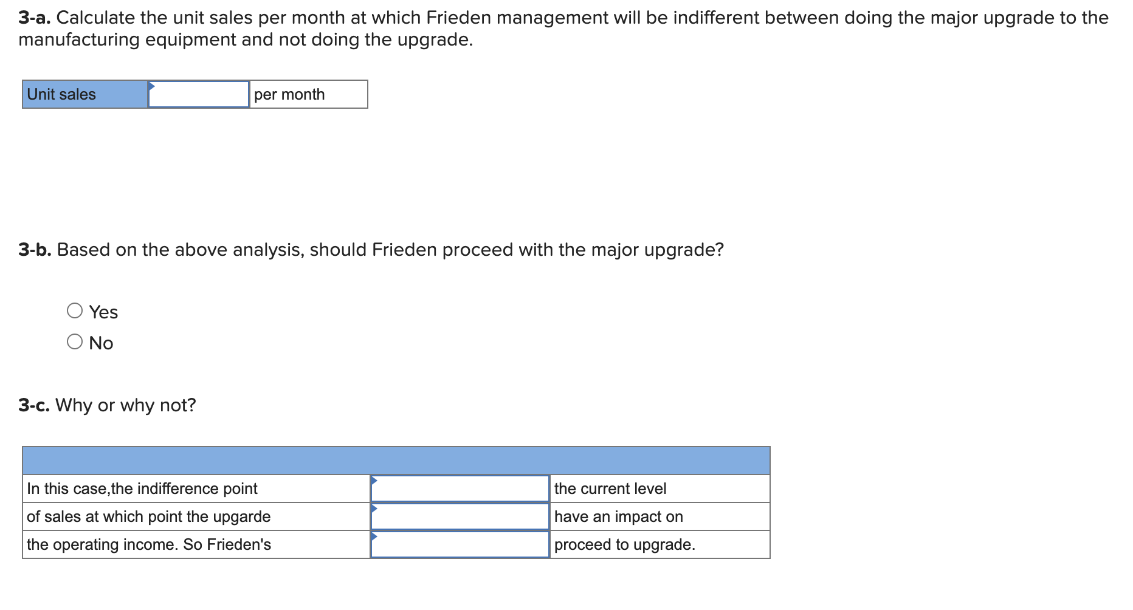The height and width of the screenshot is (610, 1133).
Task: Open the dropdown beside 'So Frieden's'
Action: [461, 544]
